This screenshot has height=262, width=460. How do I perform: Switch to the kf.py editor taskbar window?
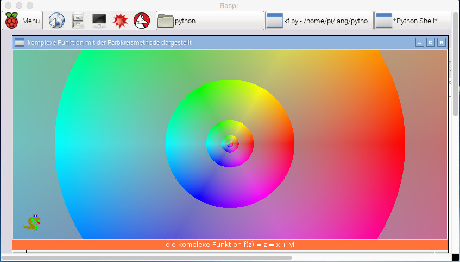click(x=319, y=21)
